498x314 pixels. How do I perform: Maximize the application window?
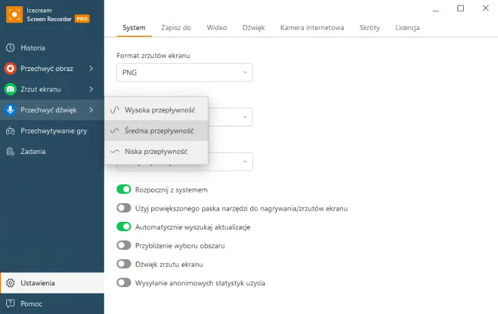[461, 8]
